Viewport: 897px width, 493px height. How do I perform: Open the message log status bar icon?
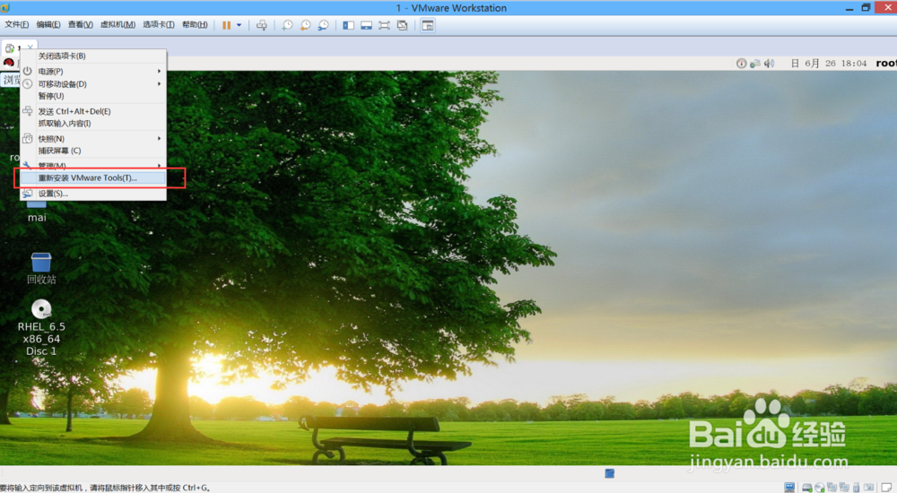887,488
